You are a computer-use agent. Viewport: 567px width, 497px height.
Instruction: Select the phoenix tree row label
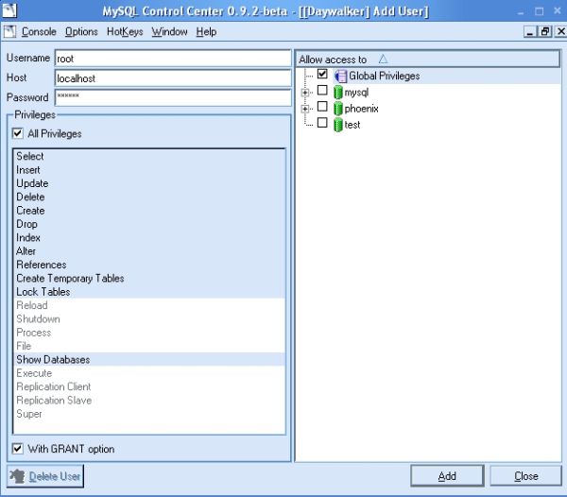click(361, 109)
